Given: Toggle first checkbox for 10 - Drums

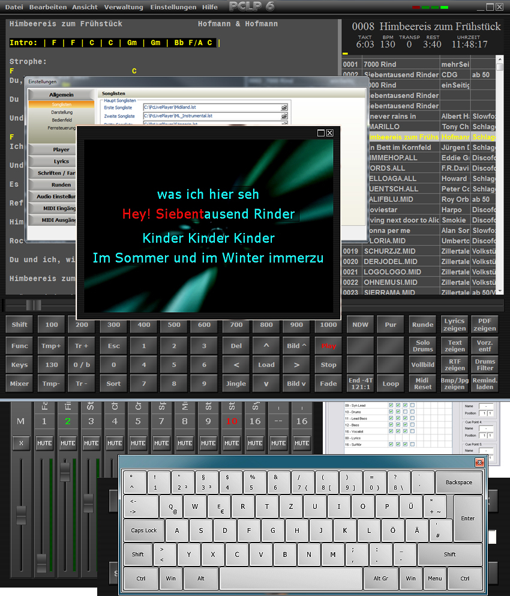Looking at the screenshot, I should 392,412.
